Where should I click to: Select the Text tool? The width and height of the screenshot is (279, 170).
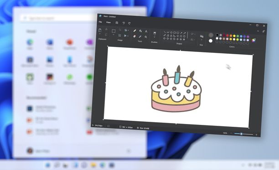click(x=146, y=31)
